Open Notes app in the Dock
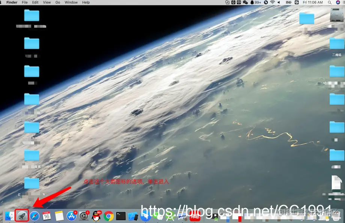 (59, 216)
